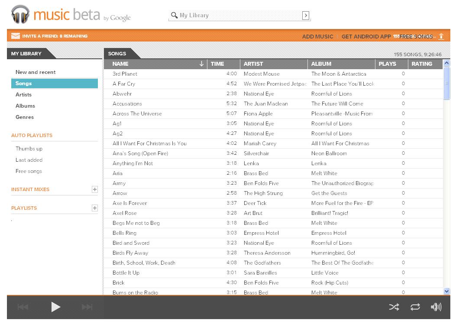Image resolution: width=459 pixels, height=323 pixels.
Task: Select the song Brick
Action: click(x=119, y=283)
